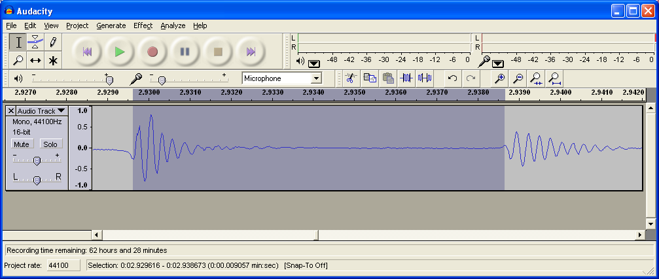This screenshot has width=659, height=279.
Task: Trim audio outside selection
Action: (406, 78)
